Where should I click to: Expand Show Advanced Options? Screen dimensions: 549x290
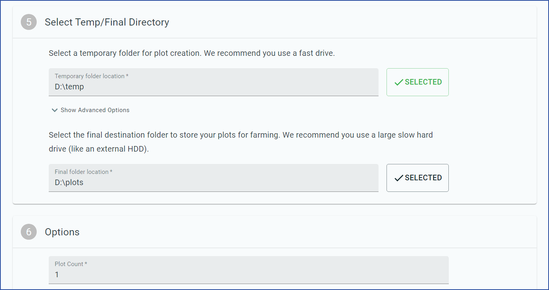pyautogui.click(x=91, y=110)
